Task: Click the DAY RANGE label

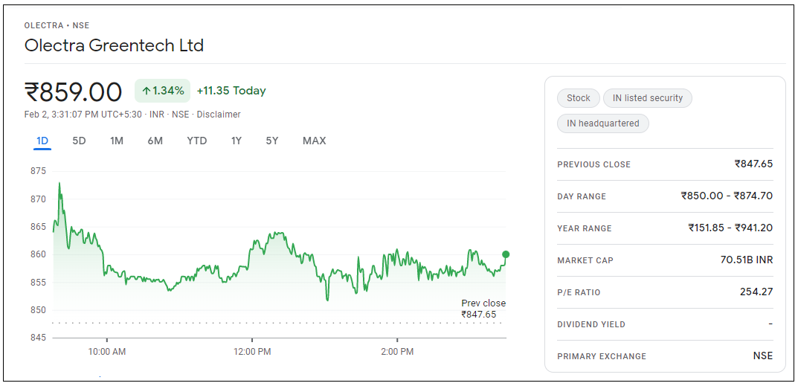Action: (x=581, y=196)
